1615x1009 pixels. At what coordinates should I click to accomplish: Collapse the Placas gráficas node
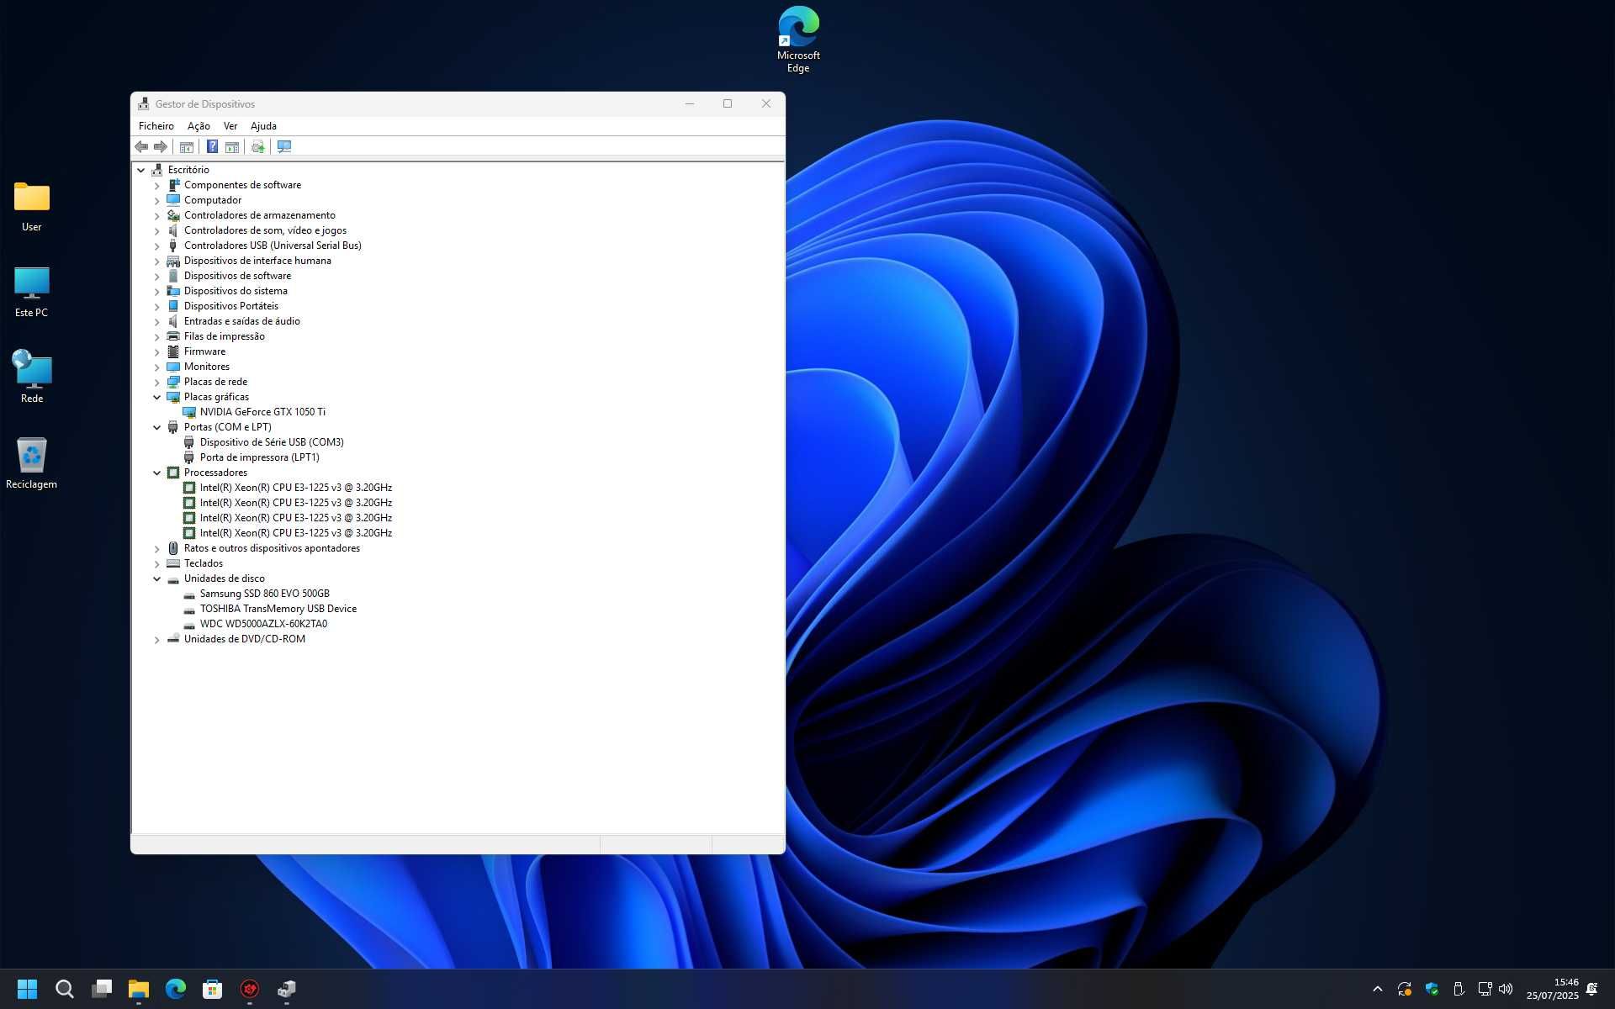pyautogui.click(x=156, y=397)
